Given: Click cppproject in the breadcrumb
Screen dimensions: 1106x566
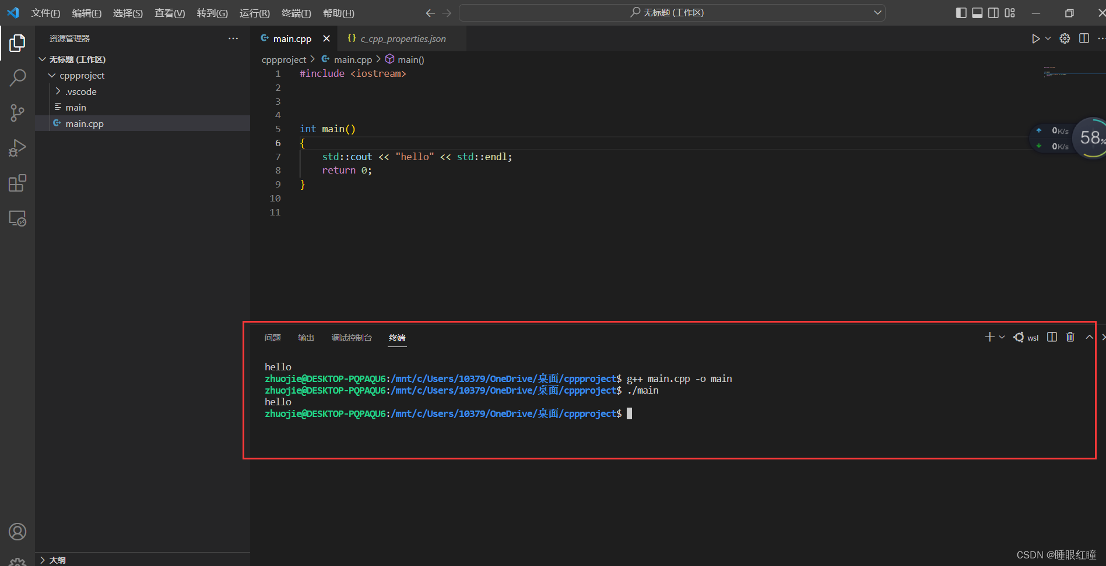Looking at the screenshot, I should tap(284, 59).
